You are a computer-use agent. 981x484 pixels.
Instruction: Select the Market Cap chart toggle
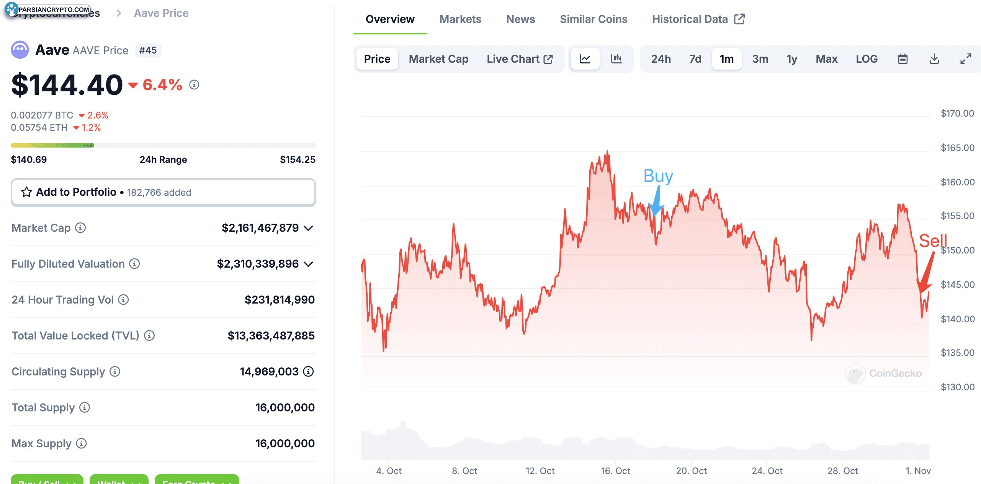(438, 59)
